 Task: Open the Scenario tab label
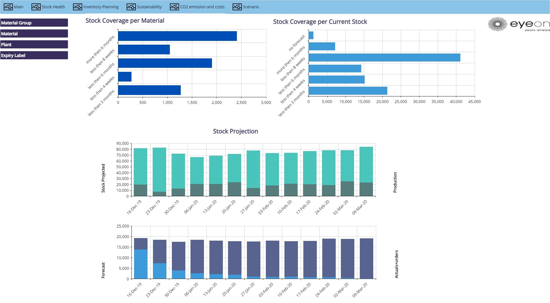[x=251, y=7]
